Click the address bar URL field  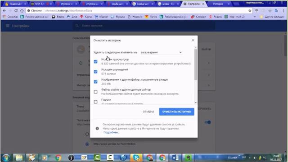[x=139, y=11]
